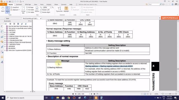Expand the '4 PARAMETERS' bookmark

(5, 38)
